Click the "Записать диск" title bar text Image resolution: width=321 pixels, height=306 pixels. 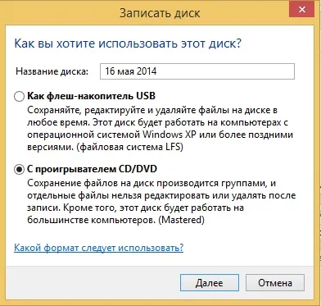pos(160,13)
